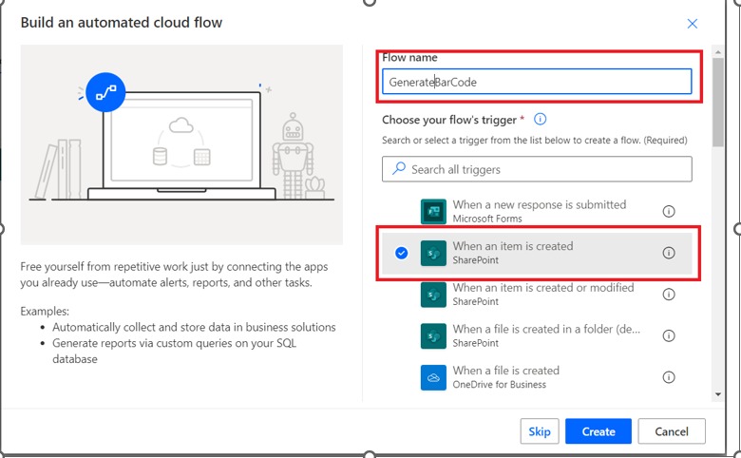This screenshot has height=458, width=741.
Task: Show info for OneDrive file created trigger
Action: 669,378
